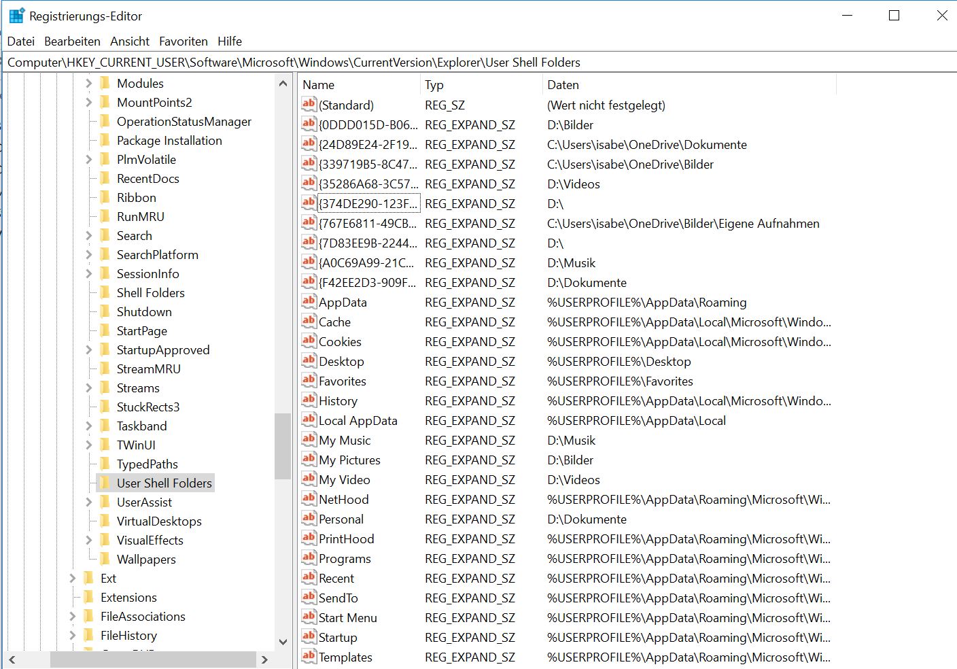Expand the Ext key

(x=73, y=578)
